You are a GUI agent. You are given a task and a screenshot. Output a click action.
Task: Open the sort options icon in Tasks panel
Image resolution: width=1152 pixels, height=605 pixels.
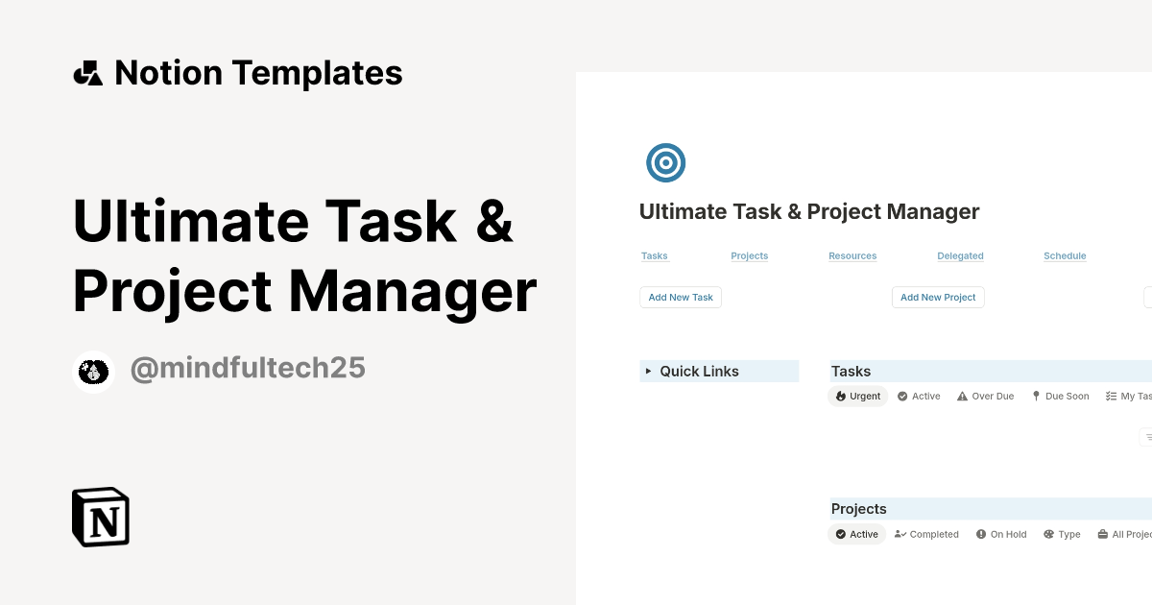coord(1148,437)
